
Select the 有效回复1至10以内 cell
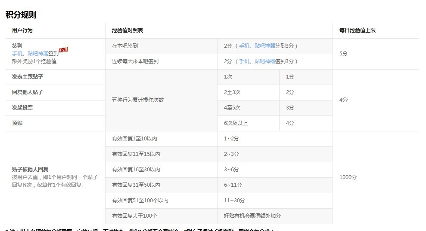tap(161, 139)
